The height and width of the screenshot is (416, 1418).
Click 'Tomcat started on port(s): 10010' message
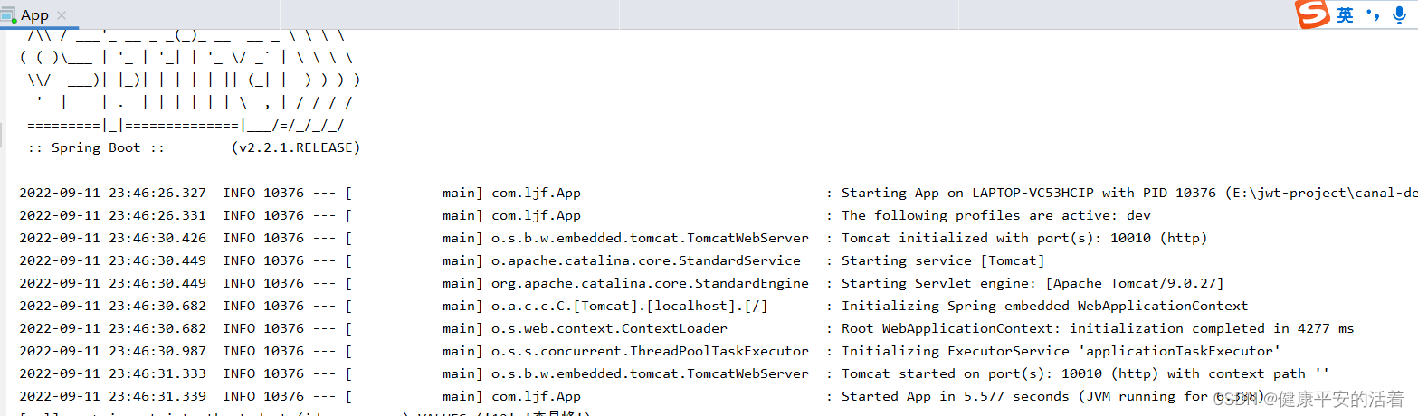click(1085, 373)
